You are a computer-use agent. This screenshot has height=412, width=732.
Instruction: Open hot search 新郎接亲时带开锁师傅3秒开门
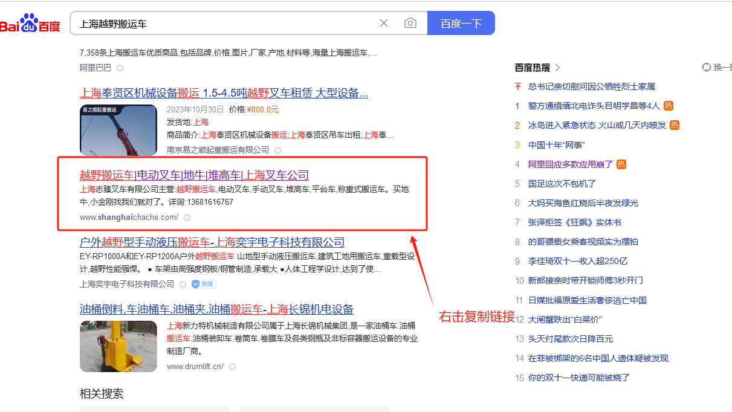tap(586, 280)
